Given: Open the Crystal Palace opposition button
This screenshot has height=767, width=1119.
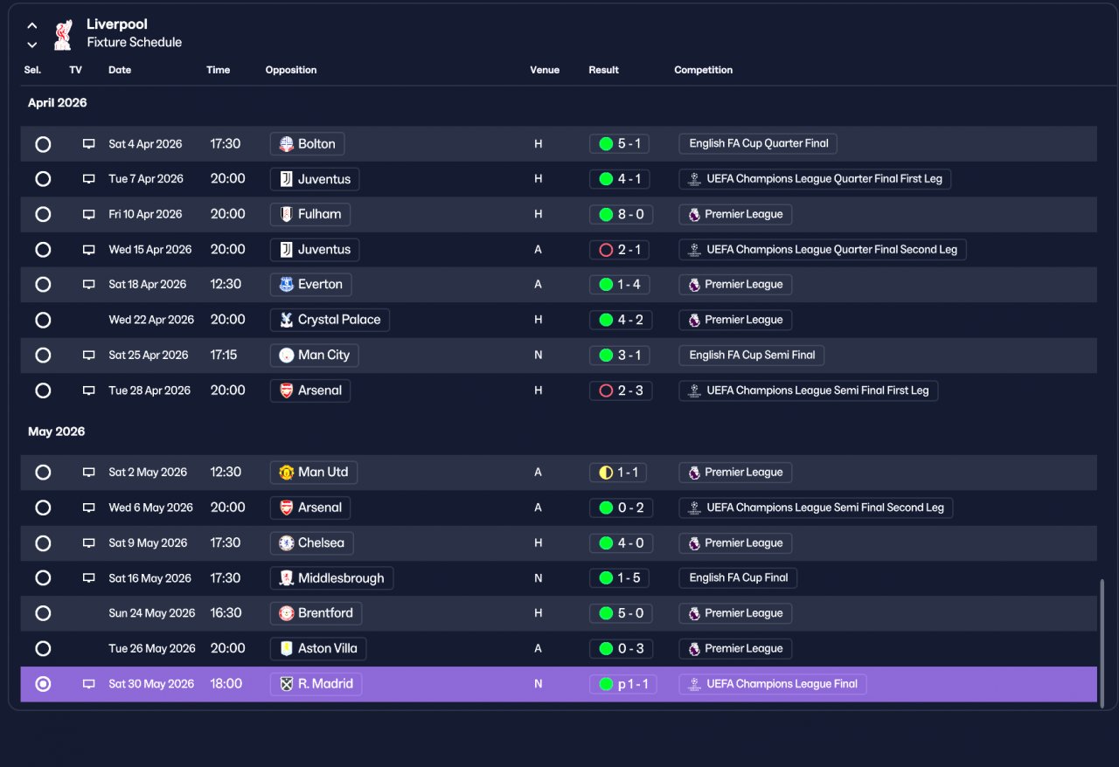Looking at the screenshot, I should (330, 320).
